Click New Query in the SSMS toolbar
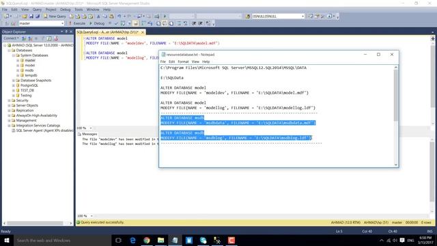 55,16
